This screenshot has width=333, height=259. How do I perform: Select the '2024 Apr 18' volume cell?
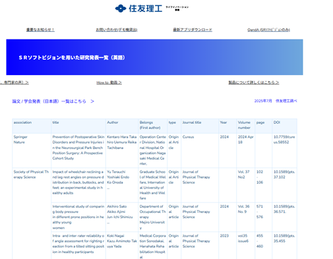[246, 151]
